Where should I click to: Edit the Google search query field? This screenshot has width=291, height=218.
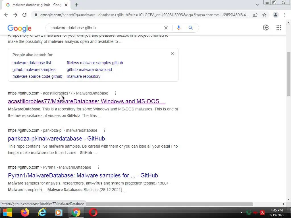coord(106,28)
